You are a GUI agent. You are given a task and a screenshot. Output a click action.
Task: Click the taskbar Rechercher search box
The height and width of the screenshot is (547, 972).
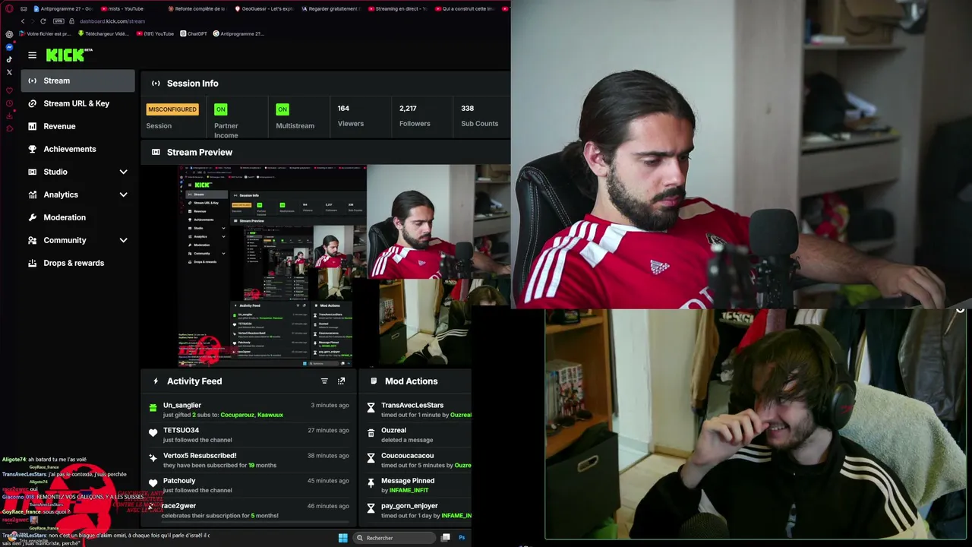pyautogui.click(x=395, y=538)
